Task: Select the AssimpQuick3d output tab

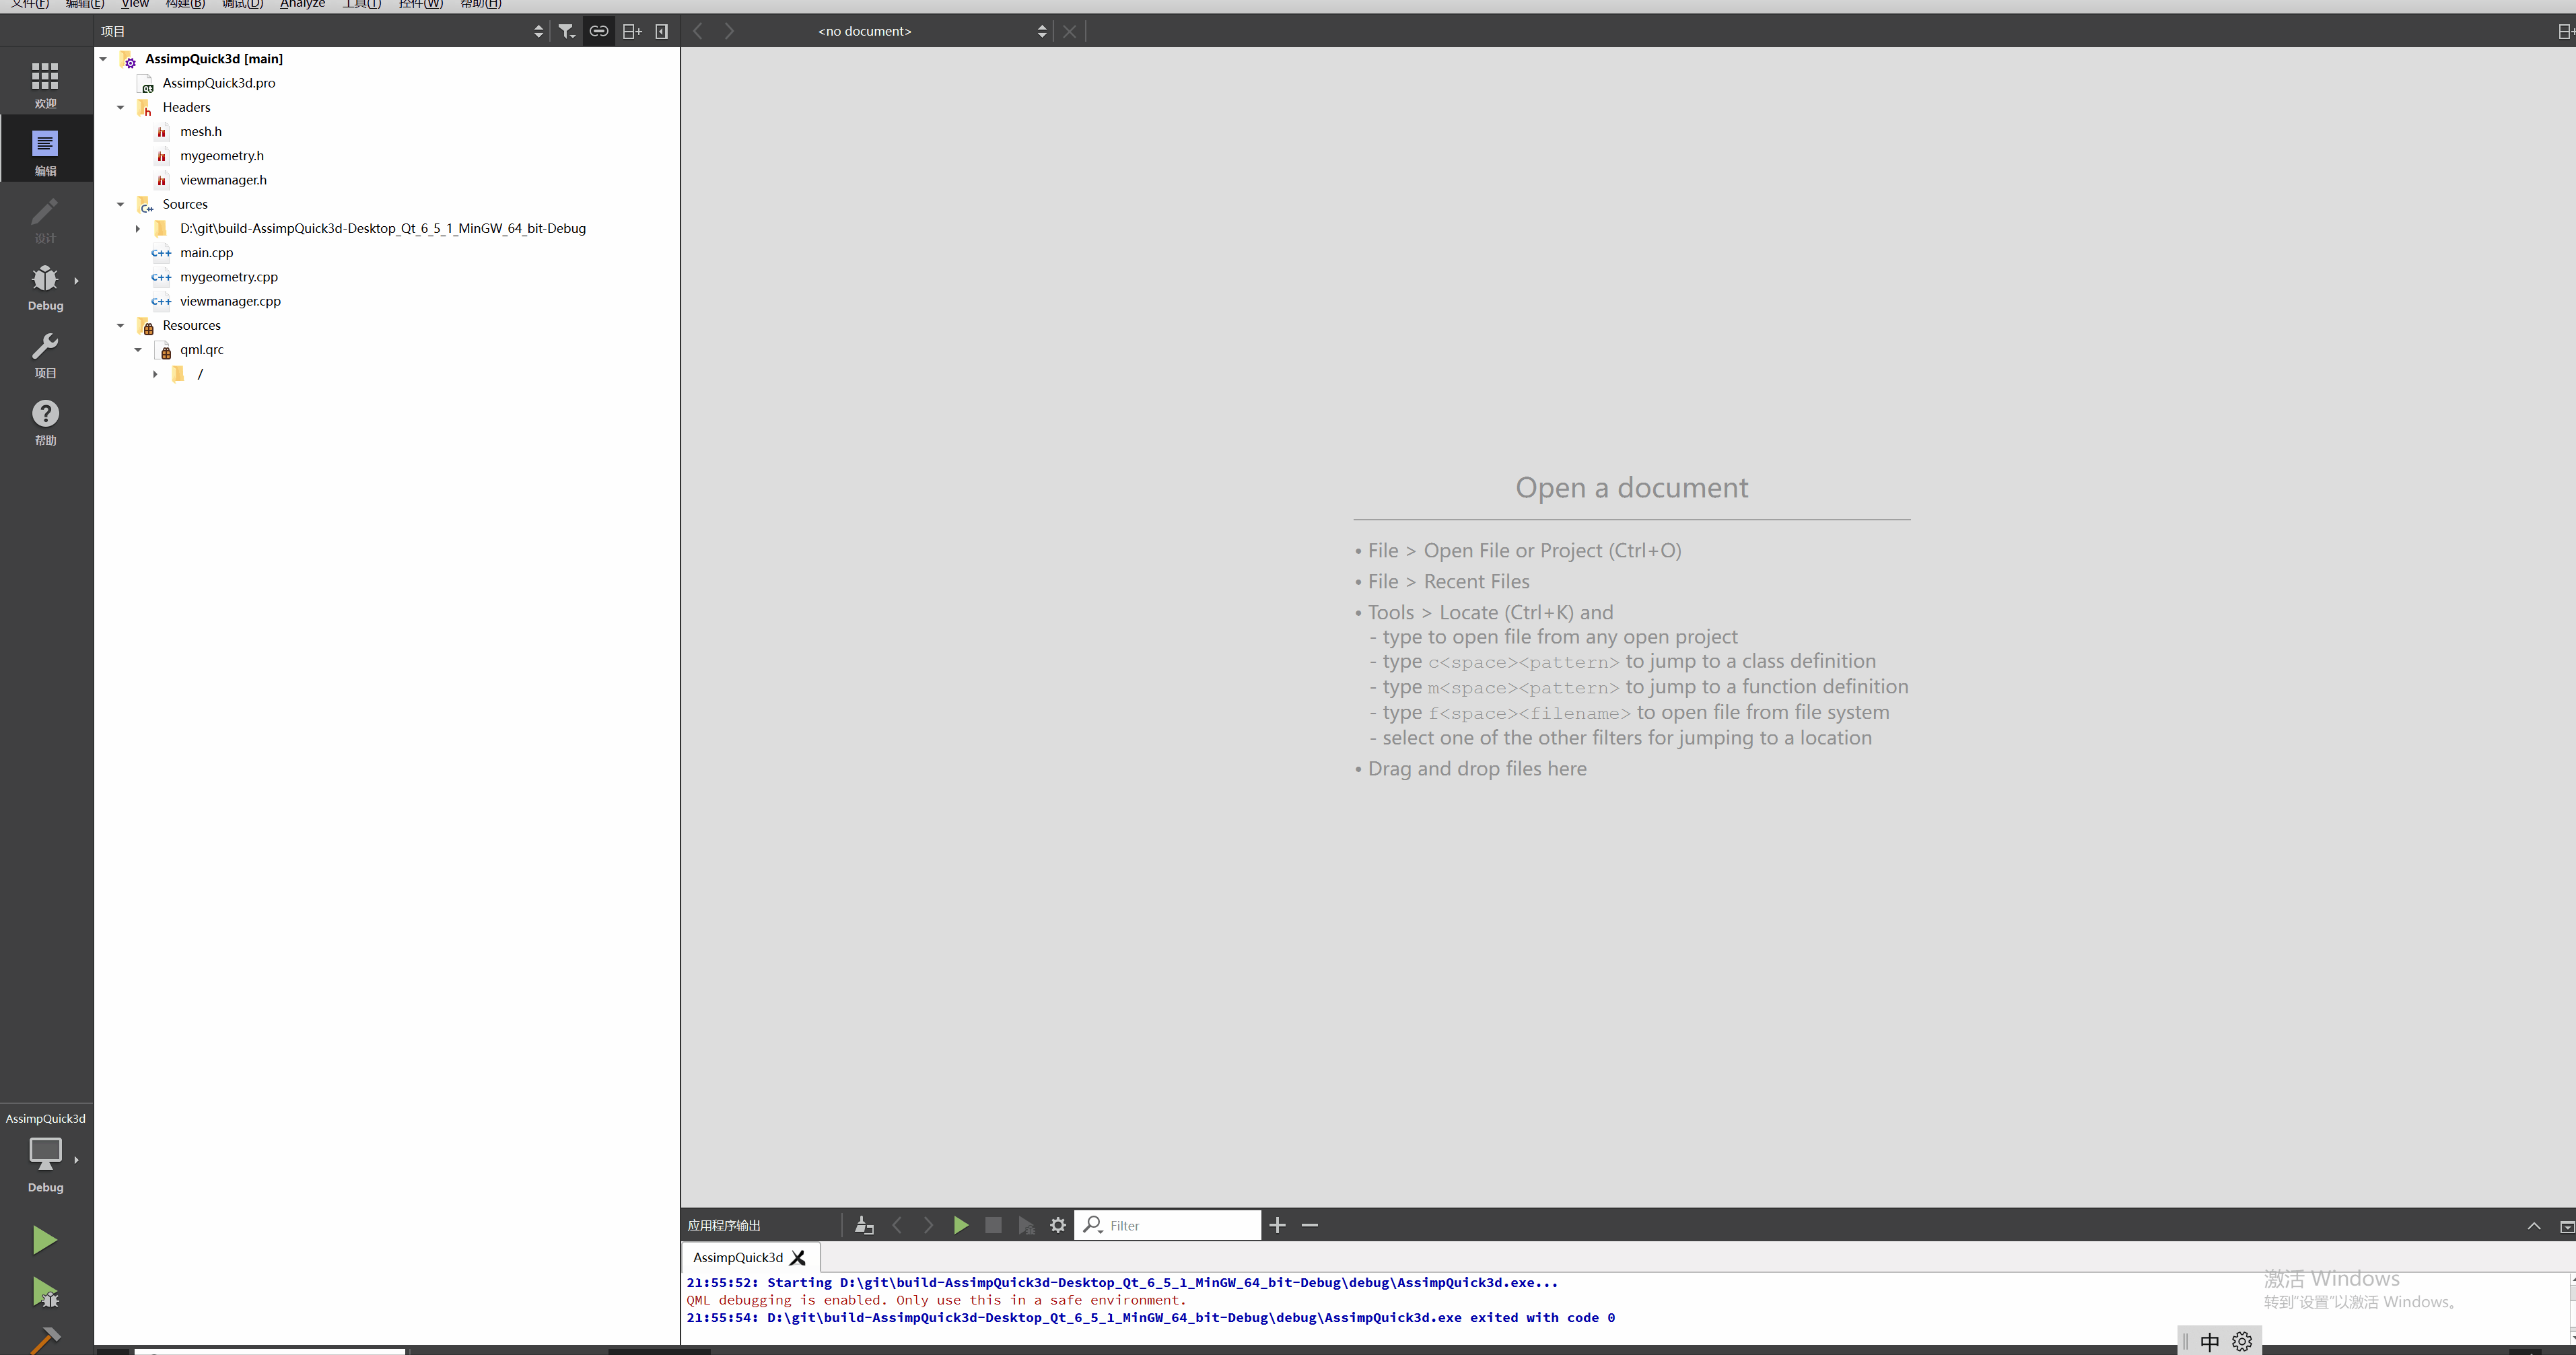Action: (737, 1257)
